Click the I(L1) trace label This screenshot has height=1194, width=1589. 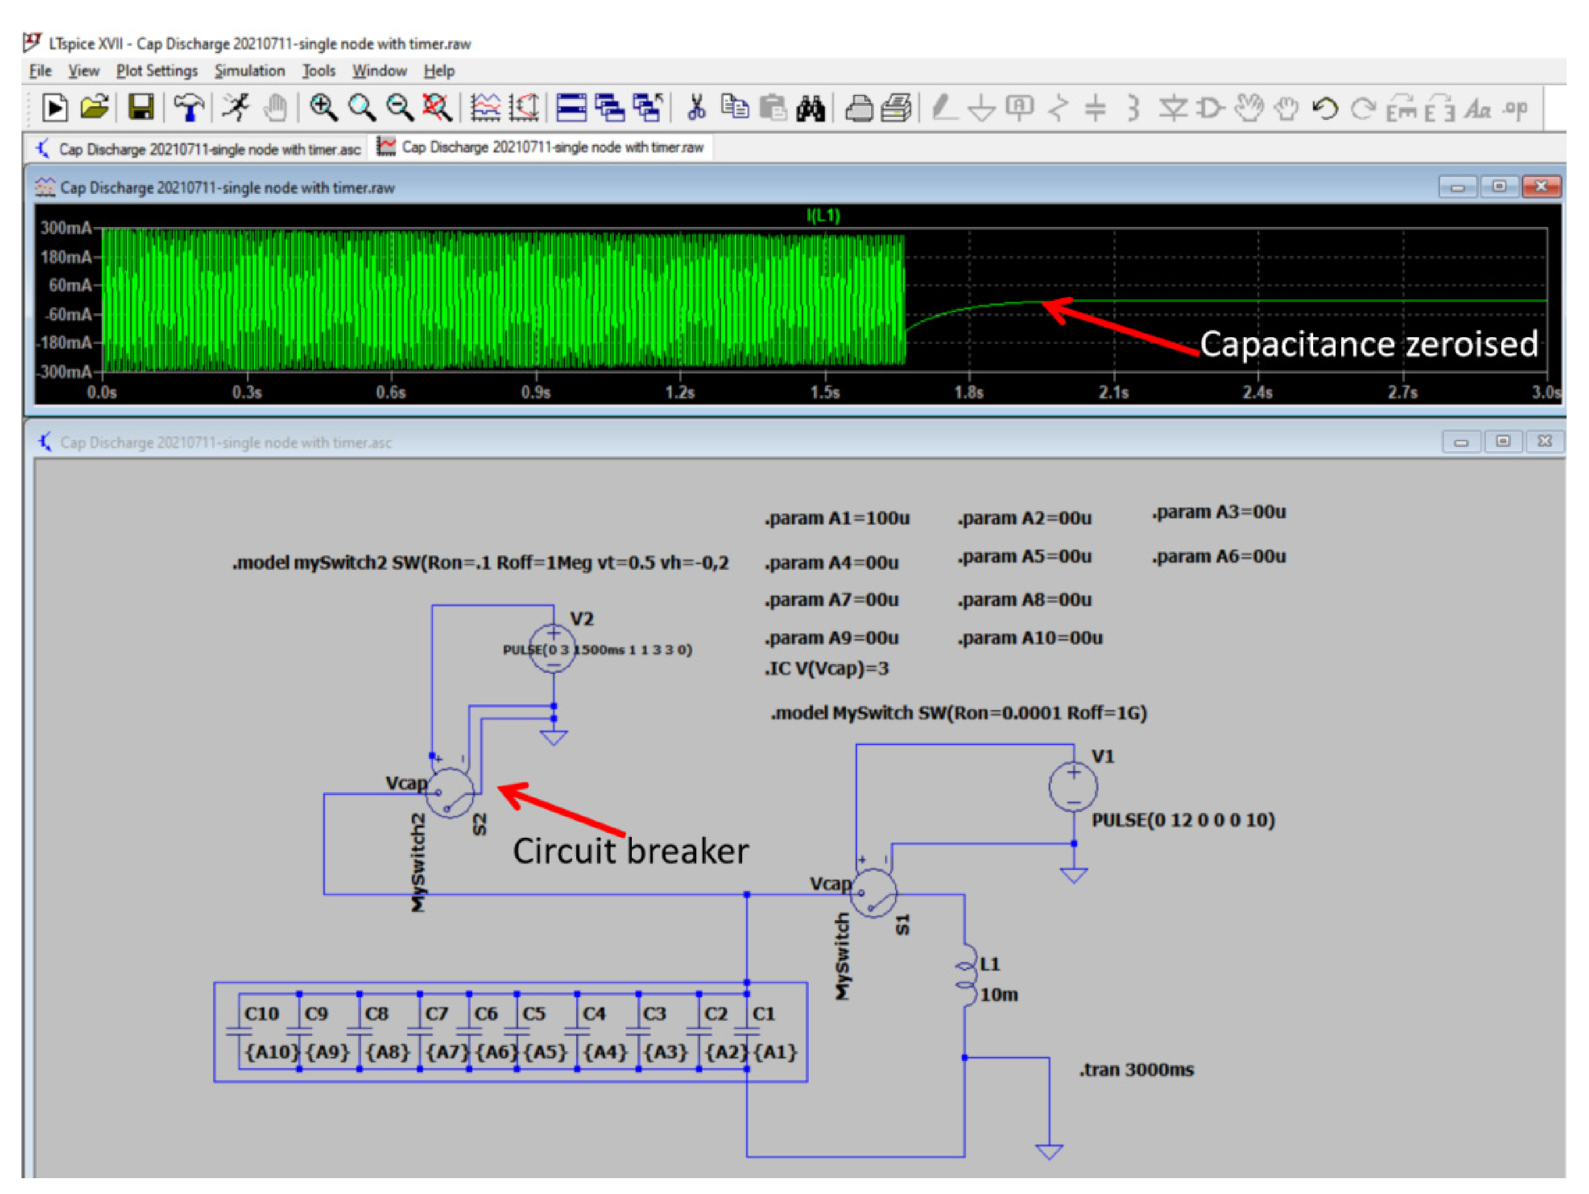[x=823, y=215]
